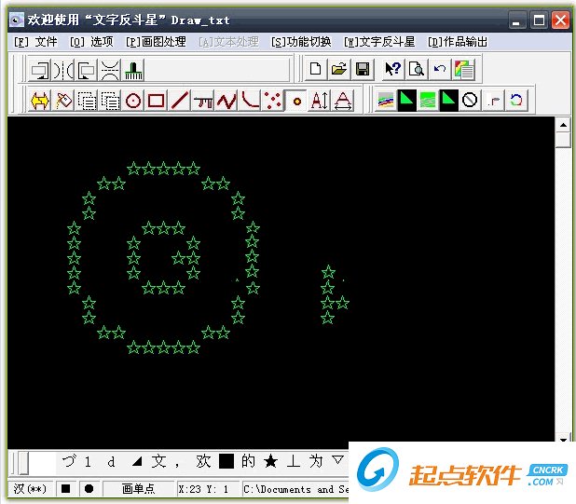The width and height of the screenshot is (576, 504).
Task: Open the [W]文字反斗星 menu
Action: point(379,42)
